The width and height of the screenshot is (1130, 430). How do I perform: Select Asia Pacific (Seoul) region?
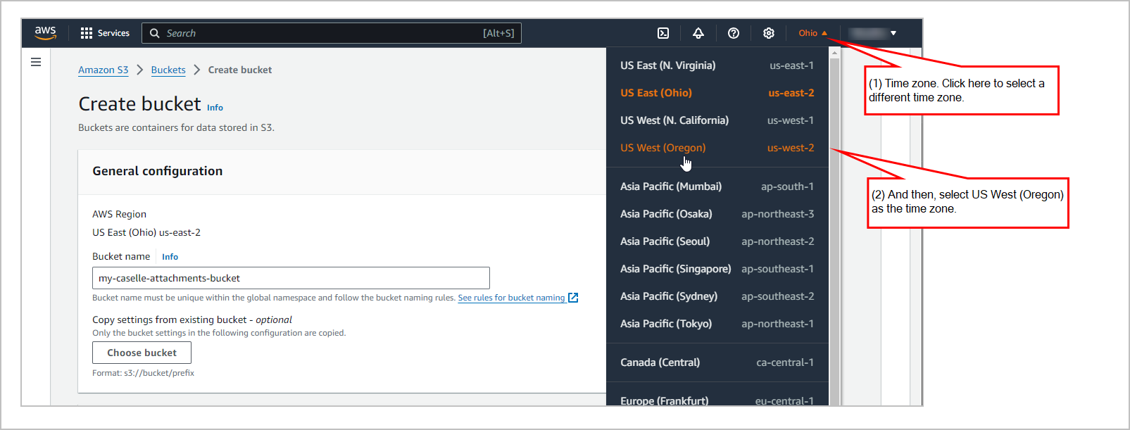pyautogui.click(x=717, y=241)
